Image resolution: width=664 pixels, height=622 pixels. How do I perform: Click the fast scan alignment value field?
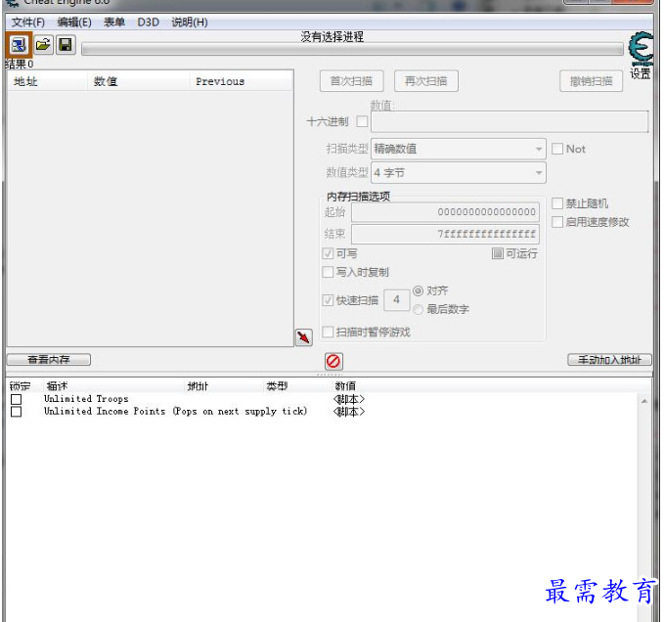click(397, 300)
